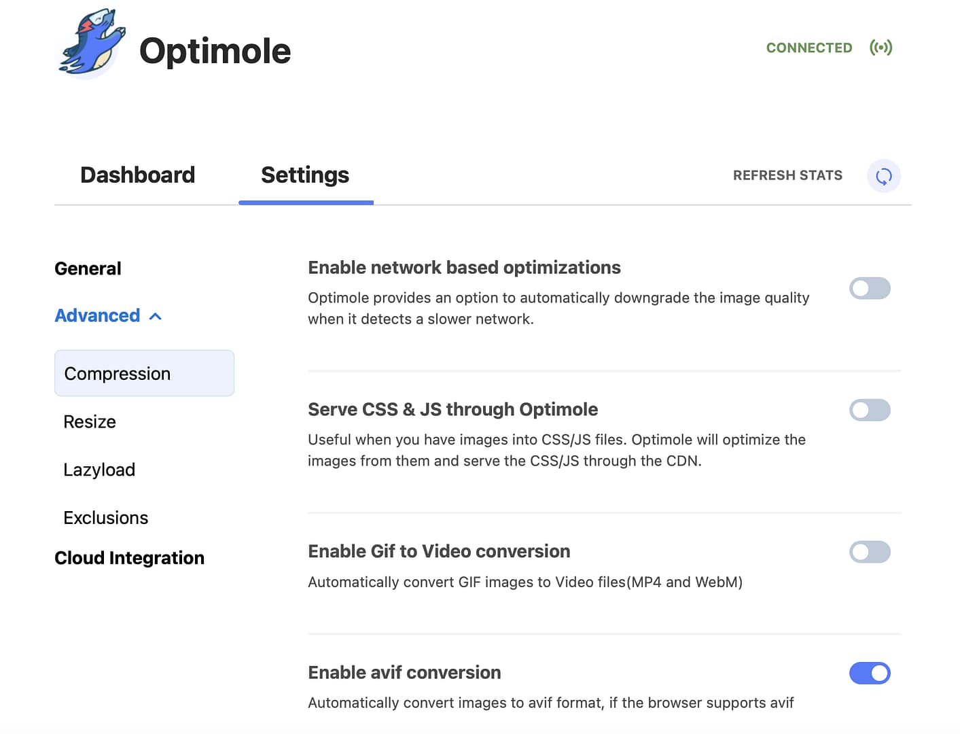The height and width of the screenshot is (734, 960).
Task: Open the Exclusions settings
Action: tap(105, 517)
